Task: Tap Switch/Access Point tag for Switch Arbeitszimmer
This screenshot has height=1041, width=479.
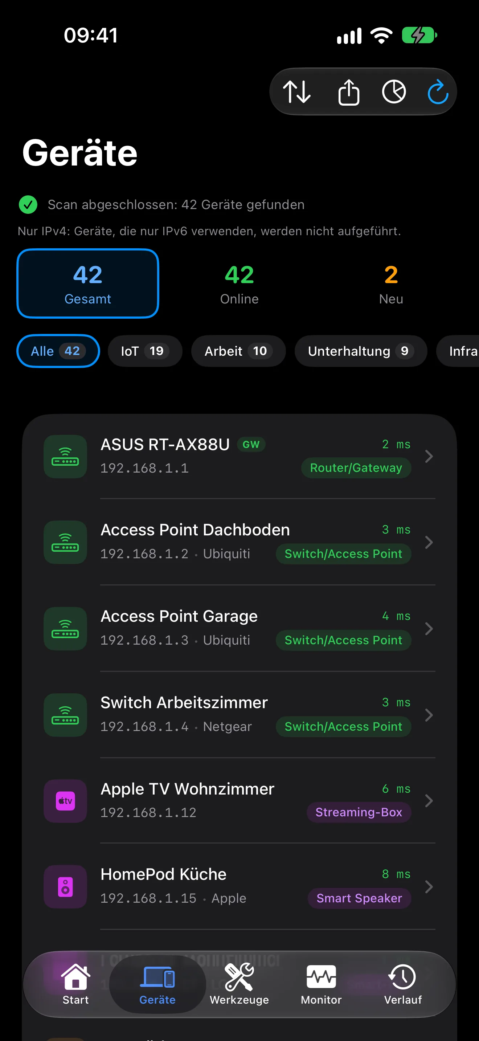Action: (343, 727)
